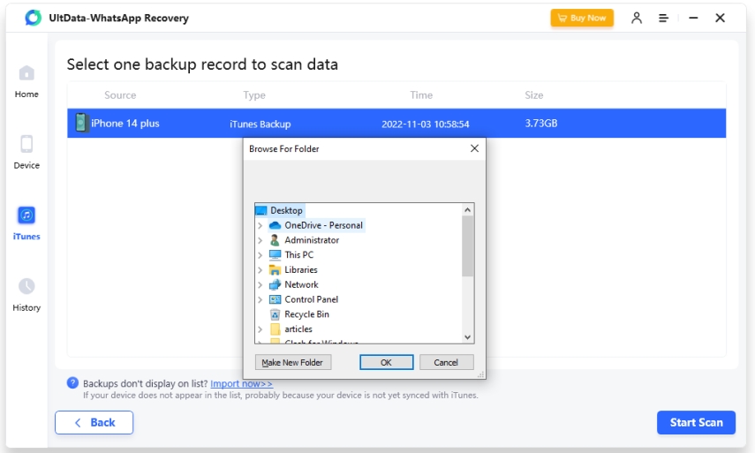Click the help question mark icon
Screen dimensions: 755x453
click(x=72, y=383)
